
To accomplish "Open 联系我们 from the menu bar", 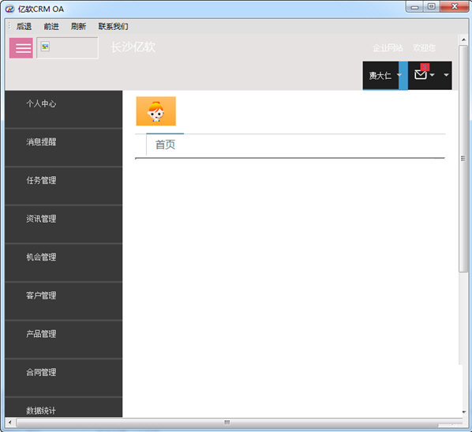I will click(113, 27).
